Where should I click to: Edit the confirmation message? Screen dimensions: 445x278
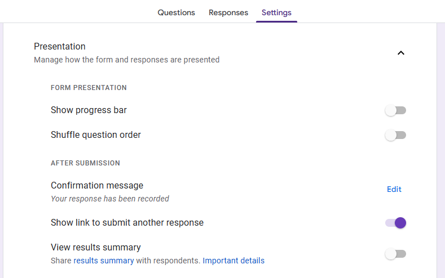coord(394,190)
